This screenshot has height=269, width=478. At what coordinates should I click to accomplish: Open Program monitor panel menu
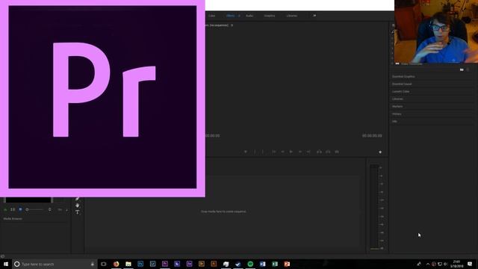pyautogui.click(x=232, y=25)
